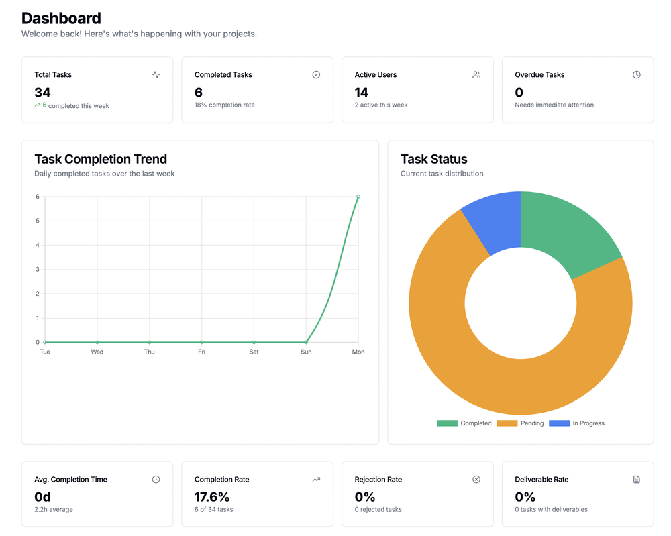This screenshot has width=671, height=536.
Task: Click the Sat data point on trend chart
Action: [x=254, y=342]
